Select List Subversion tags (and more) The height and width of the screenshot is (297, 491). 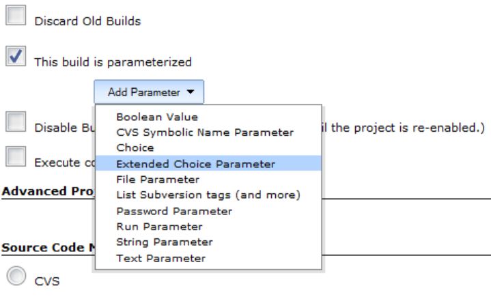coord(208,195)
